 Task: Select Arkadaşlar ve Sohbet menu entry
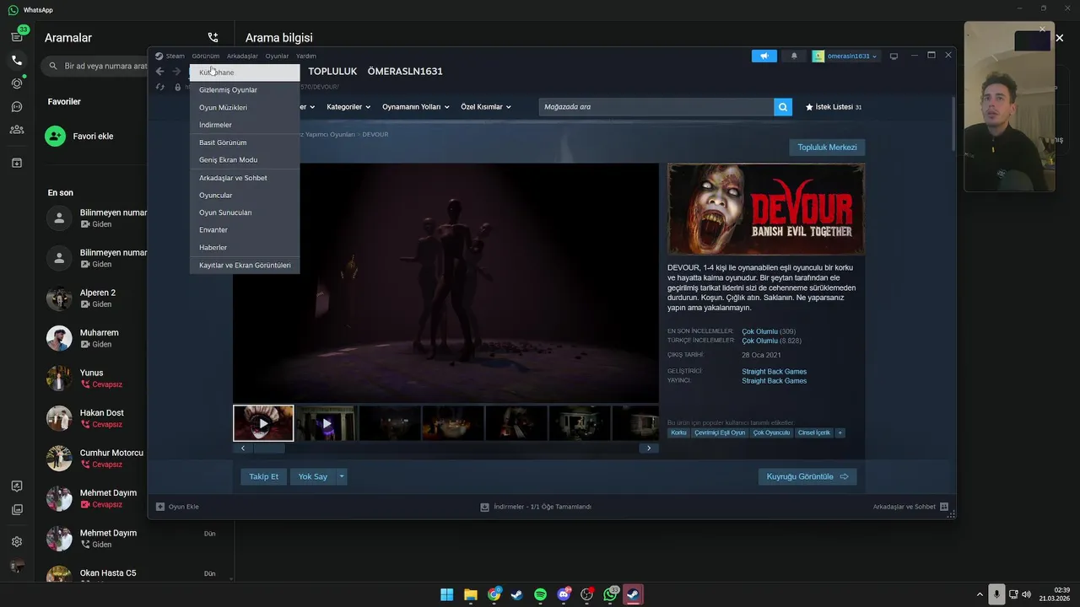click(245, 178)
